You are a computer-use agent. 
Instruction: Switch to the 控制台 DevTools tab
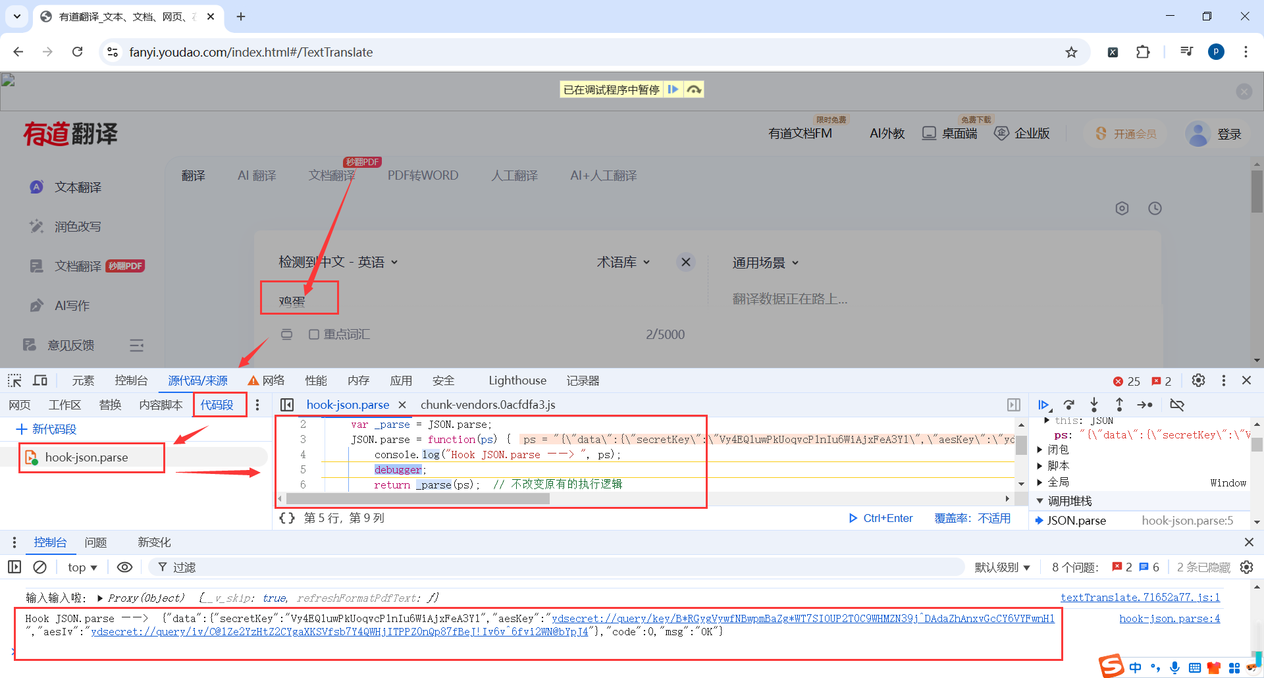coord(131,380)
